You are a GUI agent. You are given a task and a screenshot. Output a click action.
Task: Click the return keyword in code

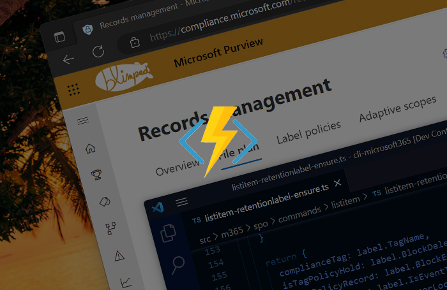tap(281, 259)
